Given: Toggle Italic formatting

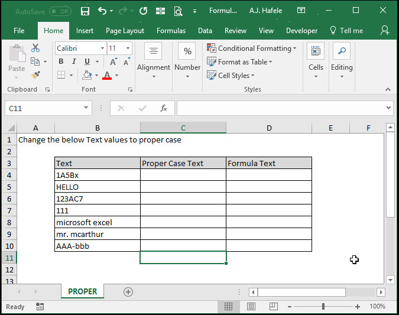Looking at the screenshot, I should coord(74,61).
